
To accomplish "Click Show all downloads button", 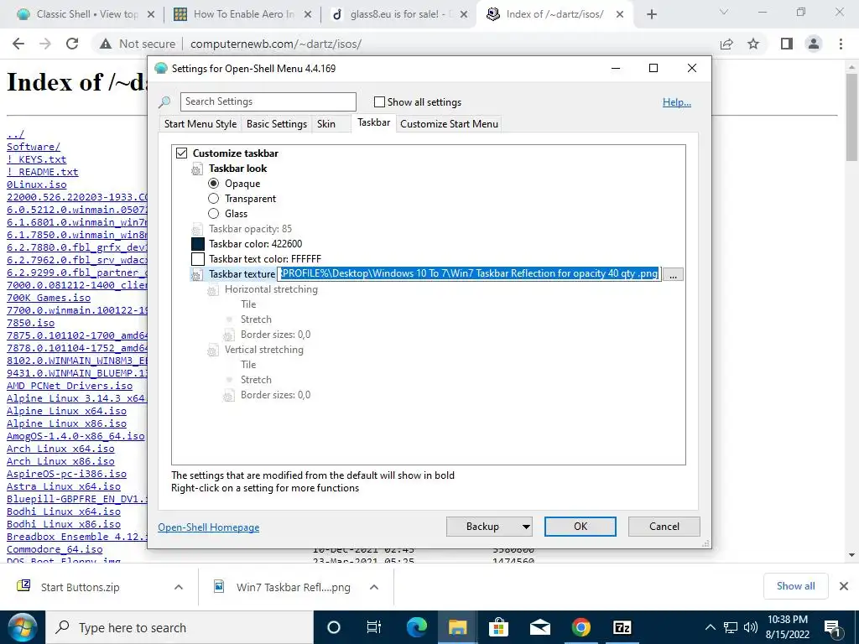I will (795, 586).
